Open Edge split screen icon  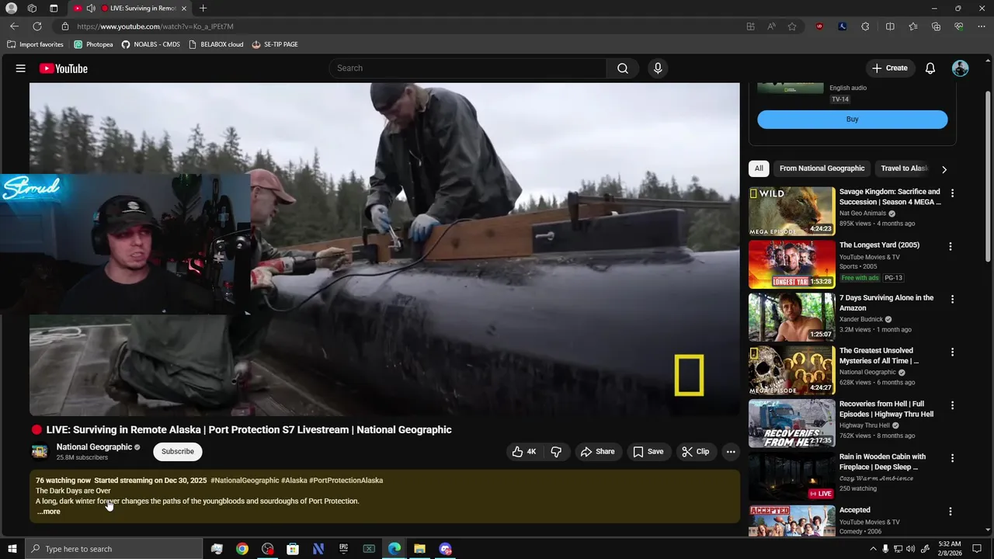(890, 26)
